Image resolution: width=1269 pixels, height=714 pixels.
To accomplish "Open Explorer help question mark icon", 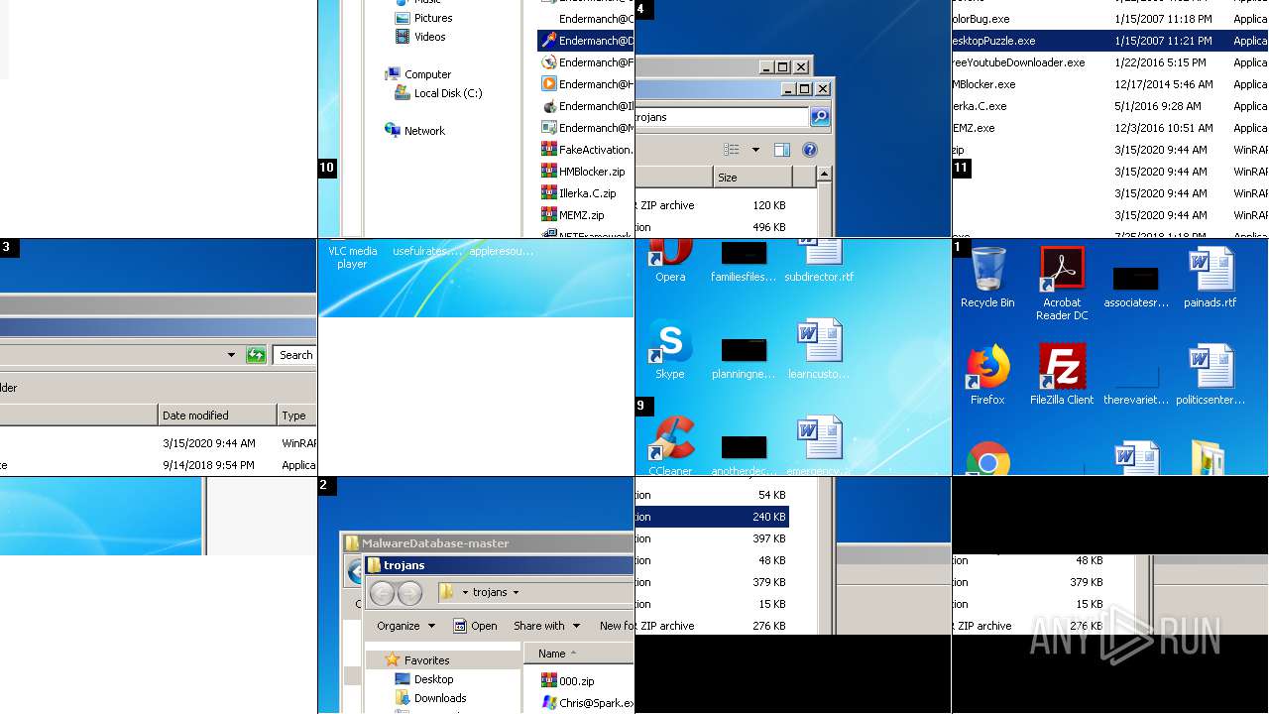I will click(809, 150).
